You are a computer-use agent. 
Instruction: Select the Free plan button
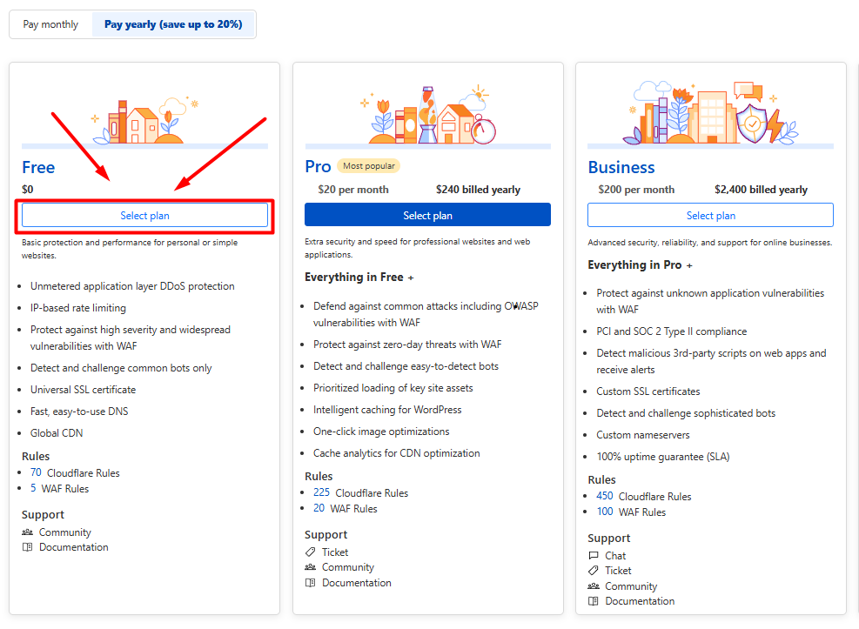tap(144, 216)
